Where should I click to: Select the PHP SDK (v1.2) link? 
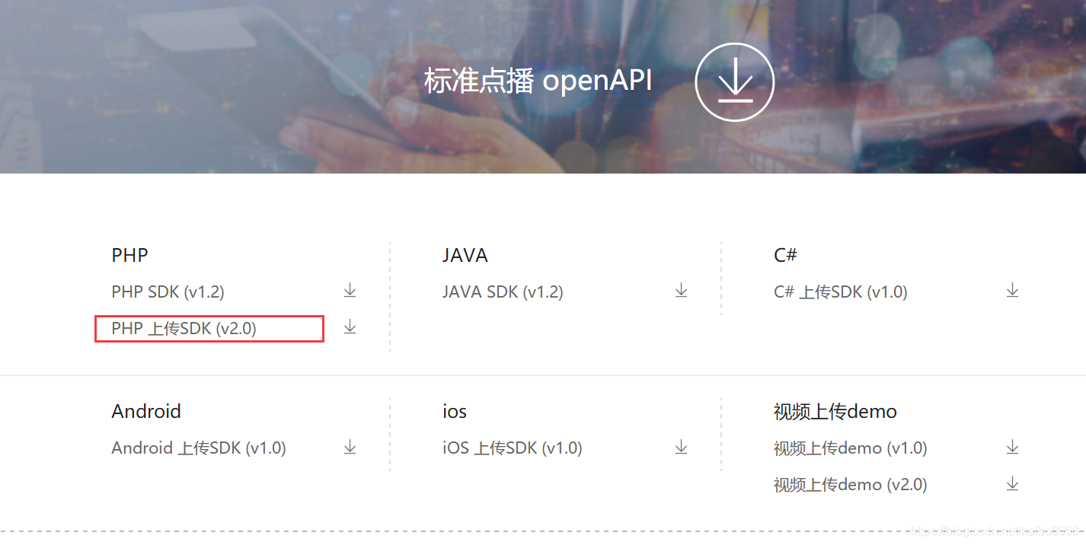[167, 292]
